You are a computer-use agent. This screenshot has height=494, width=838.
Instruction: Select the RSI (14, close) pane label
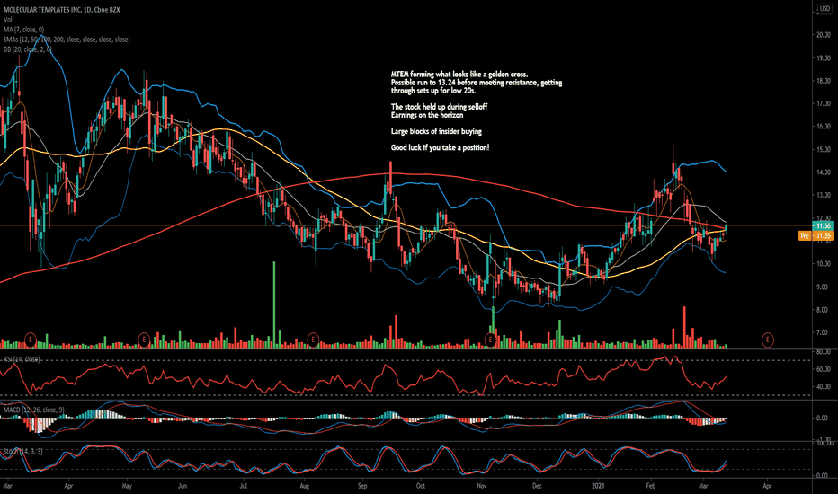(22, 359)
